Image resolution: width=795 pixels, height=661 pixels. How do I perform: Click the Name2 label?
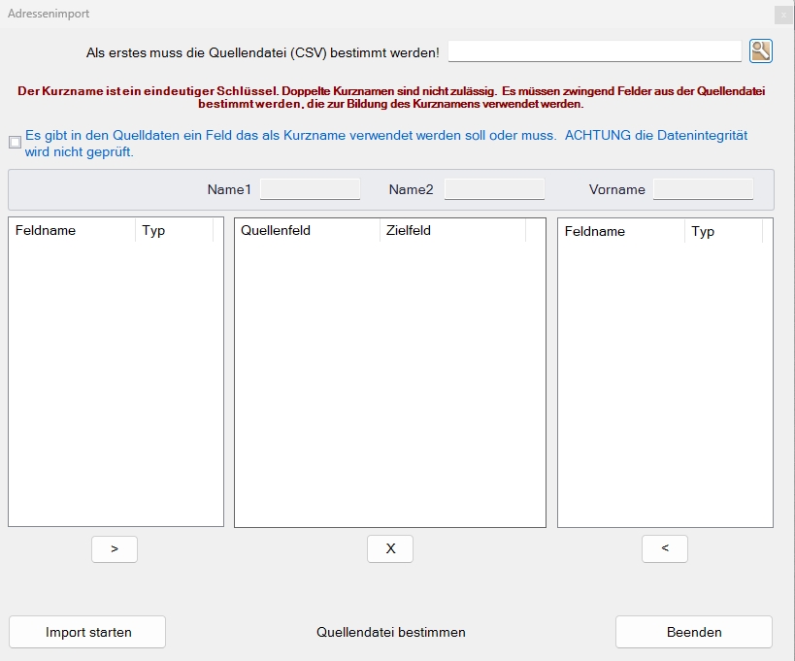[412, 189]
